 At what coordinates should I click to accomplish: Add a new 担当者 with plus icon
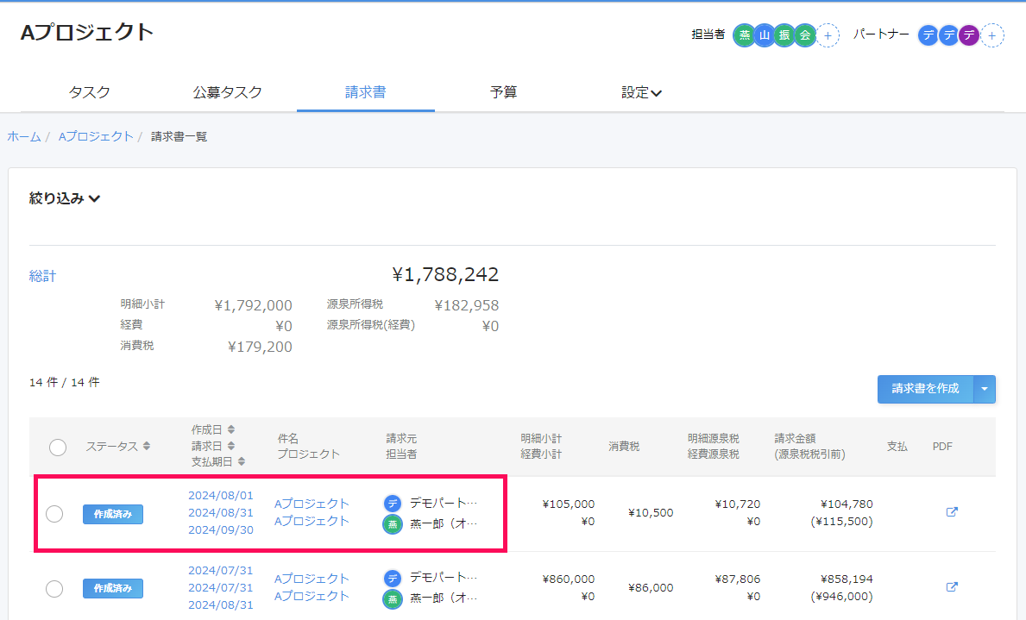coord(828,35)
